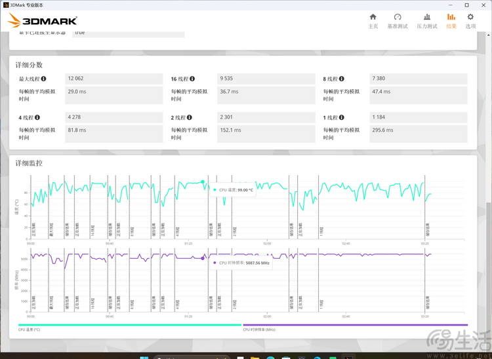This screenshot has height=359, width=492.
Task: Click the true value field at top
Action: pyautogui.click(x=129, y=33)
